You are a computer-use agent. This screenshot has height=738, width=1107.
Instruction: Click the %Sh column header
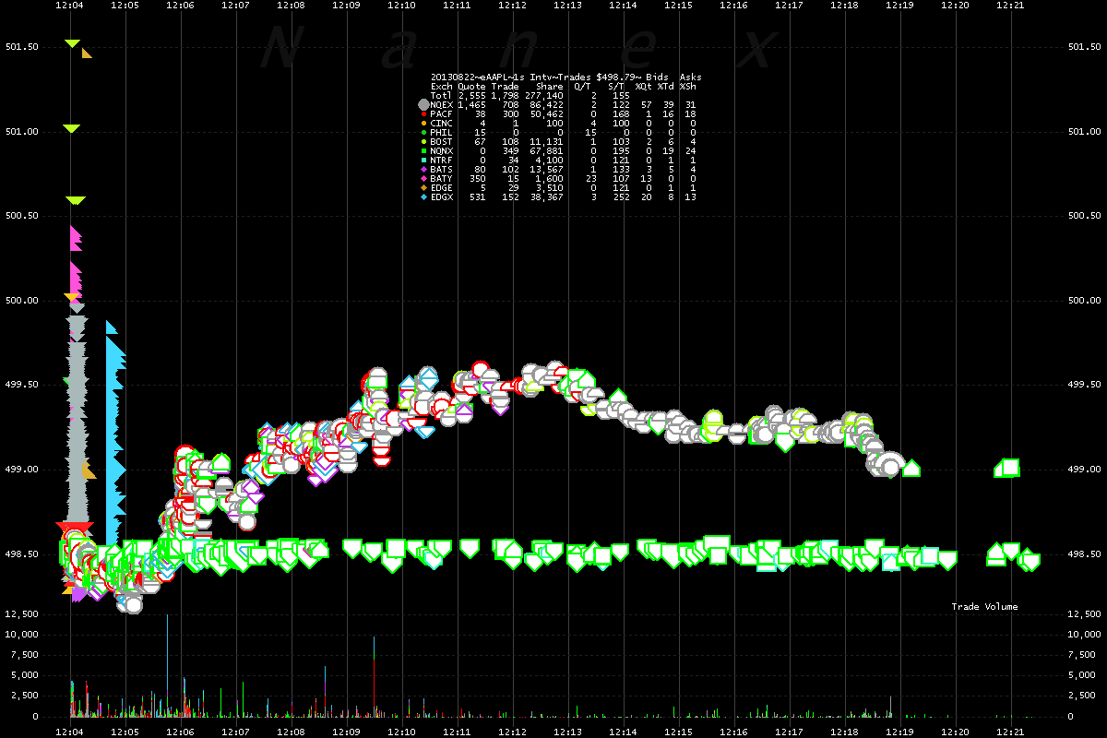tap(687, 87)
